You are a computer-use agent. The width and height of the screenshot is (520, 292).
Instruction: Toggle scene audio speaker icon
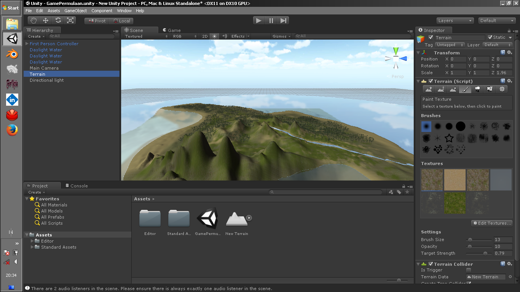pyautogui.click(x=224, y=36)
